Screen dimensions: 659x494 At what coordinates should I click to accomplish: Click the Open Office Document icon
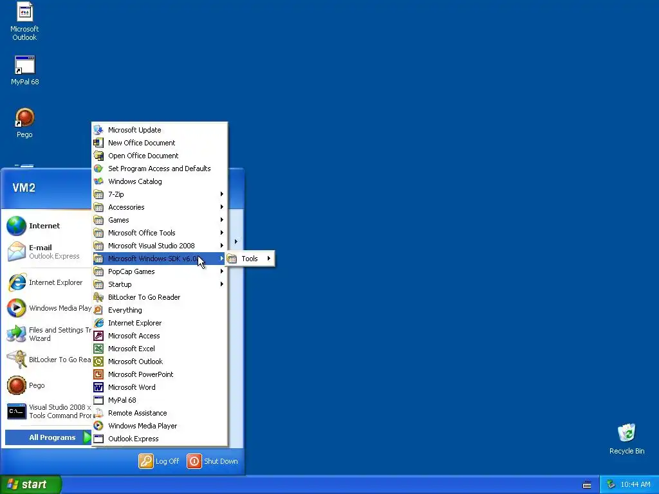[x=98, y=156]
